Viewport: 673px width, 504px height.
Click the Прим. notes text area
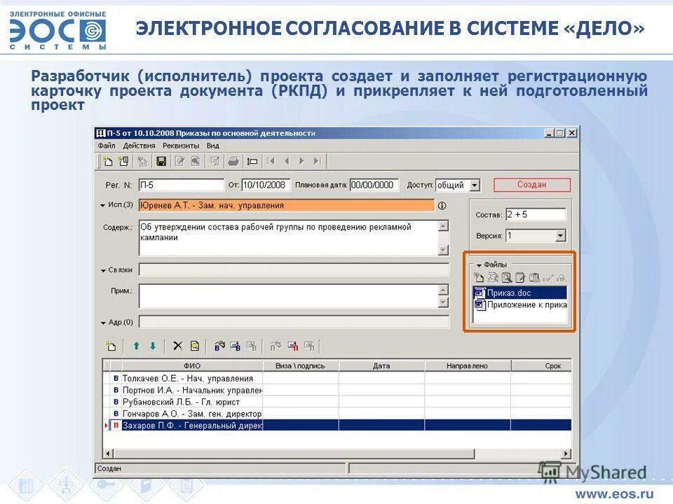(288, 295)
